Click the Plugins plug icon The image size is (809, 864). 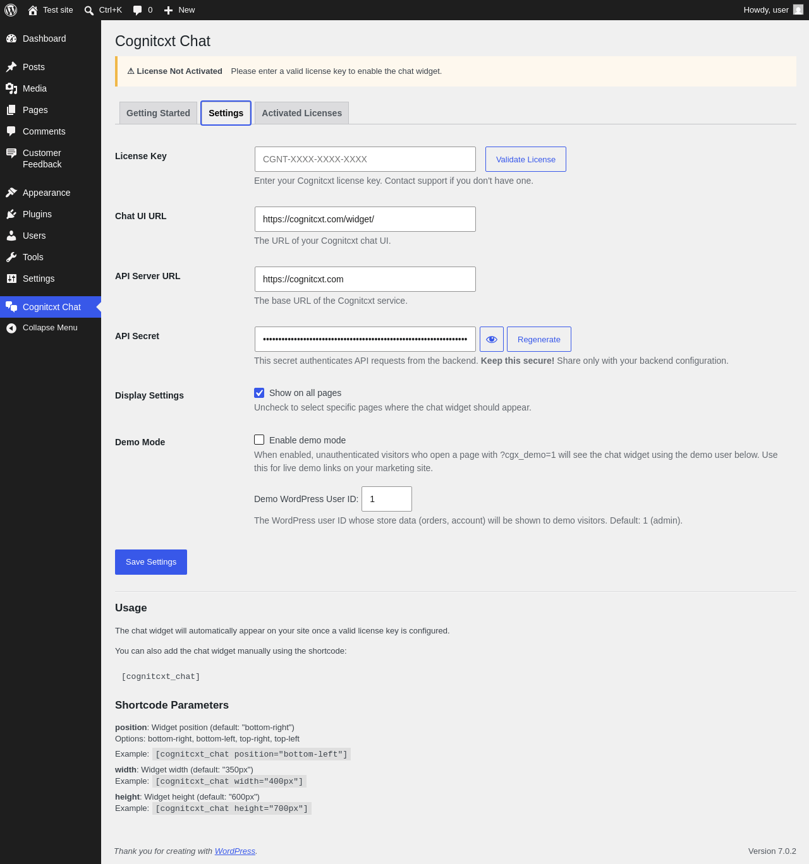coord(11,214)
